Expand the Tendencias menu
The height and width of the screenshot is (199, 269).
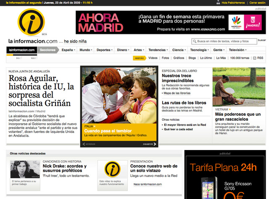tap(158, 50)
